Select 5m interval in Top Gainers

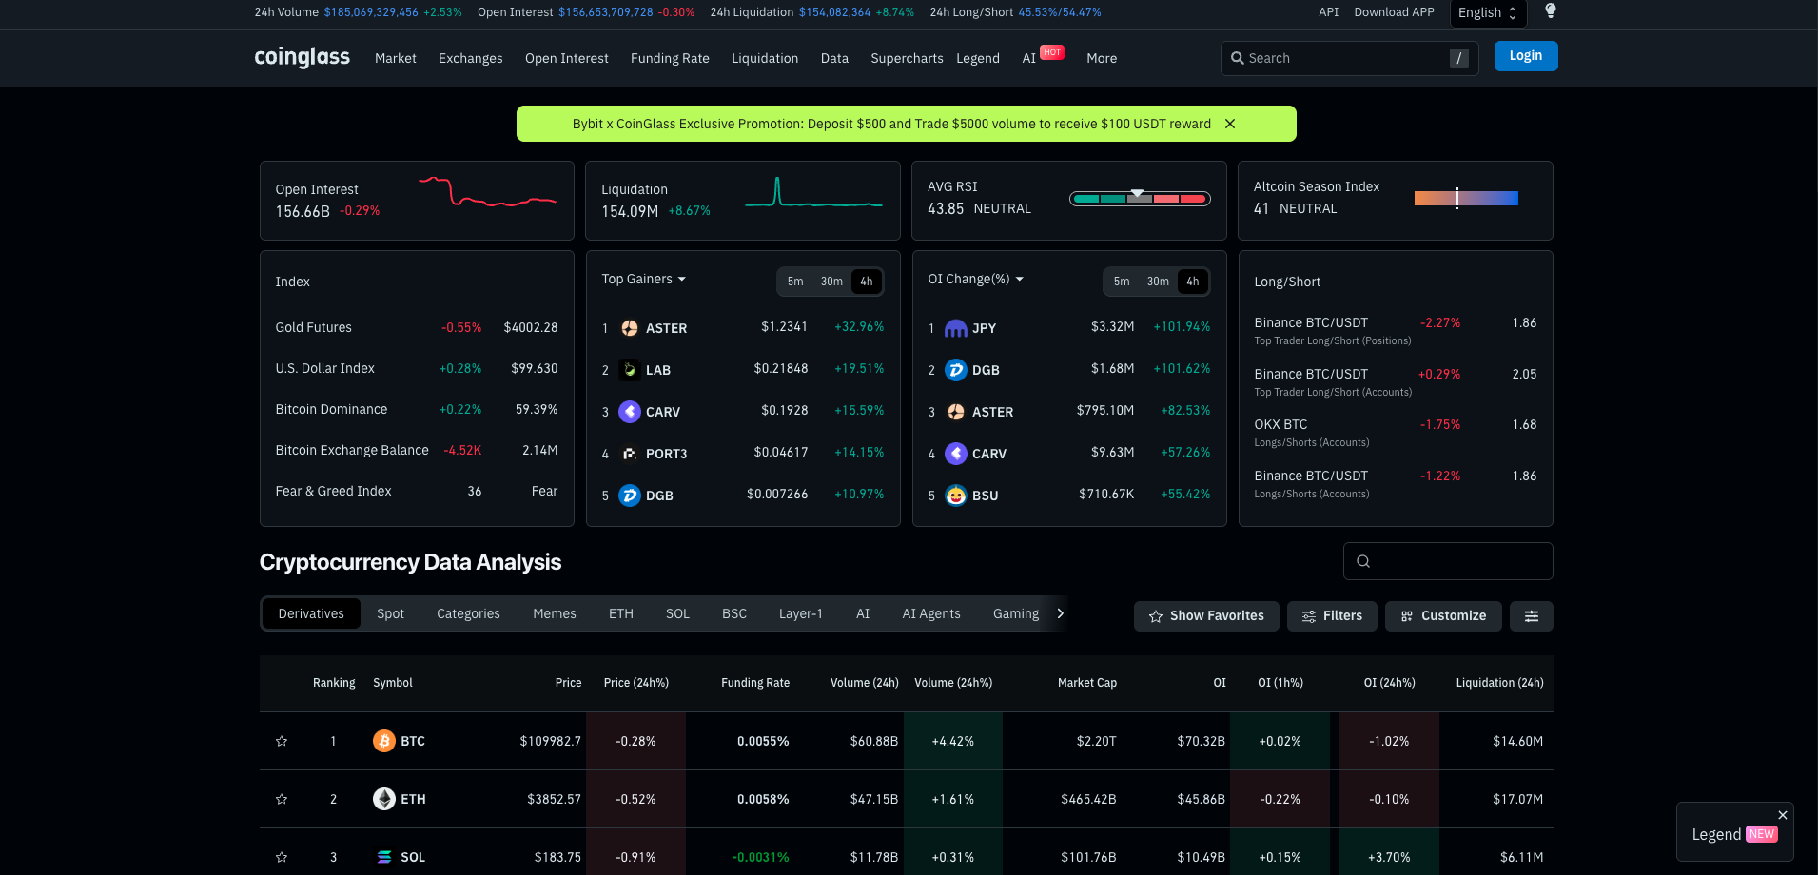(x=795, y=282)
